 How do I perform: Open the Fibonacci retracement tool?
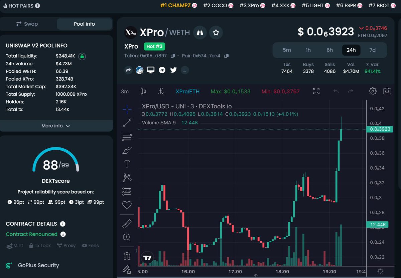(127, 136)
